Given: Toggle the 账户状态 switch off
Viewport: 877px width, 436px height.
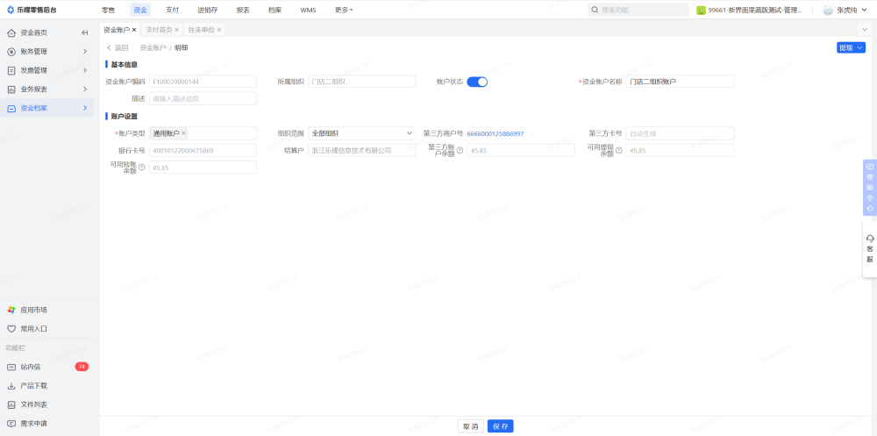Looking at the screenshot, I should (476, 82).
